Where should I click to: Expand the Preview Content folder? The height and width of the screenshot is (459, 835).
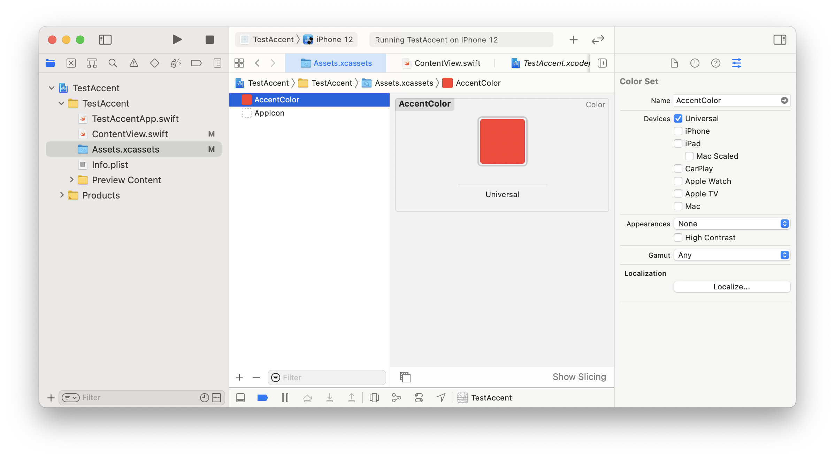pyautogui.click(x=71, y=180)
